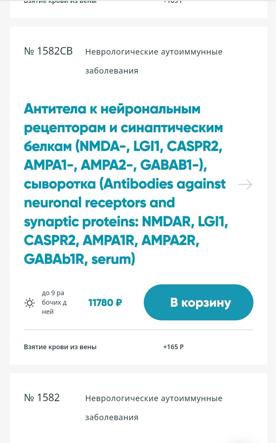The image size is (276, 443).
Task: Open «Неврологические аутоиммунные заболевания» category in 1582CB card
Action: pos(154,61)
